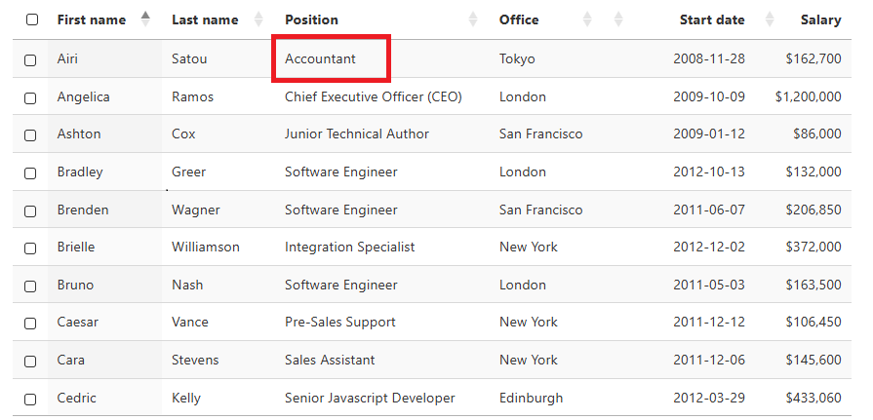
Task: Toggle the select-all checkbox in the header
Action: 31,19
